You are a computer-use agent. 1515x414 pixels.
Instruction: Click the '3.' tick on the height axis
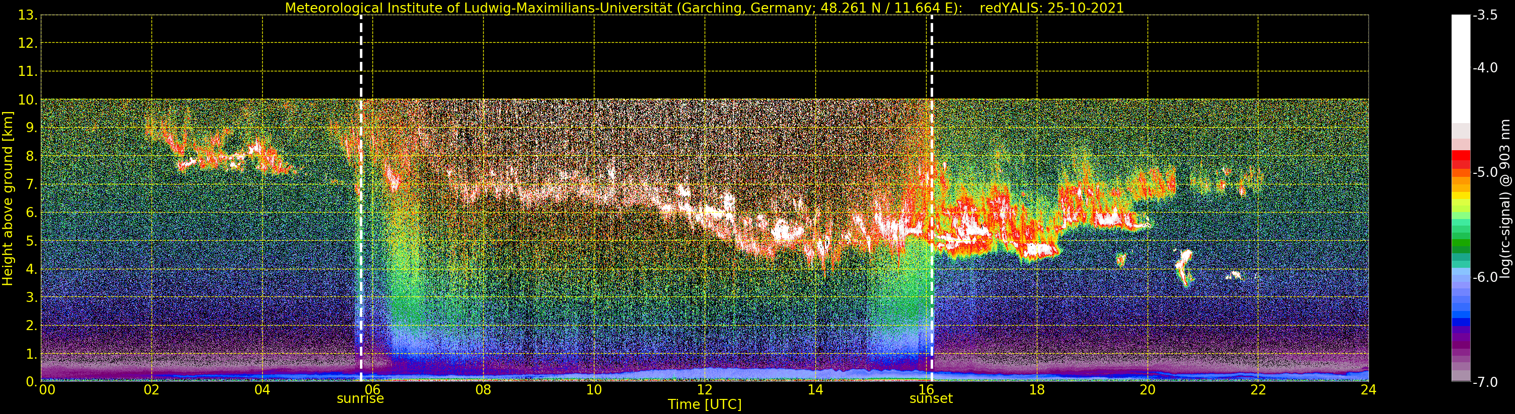point(32,297)
